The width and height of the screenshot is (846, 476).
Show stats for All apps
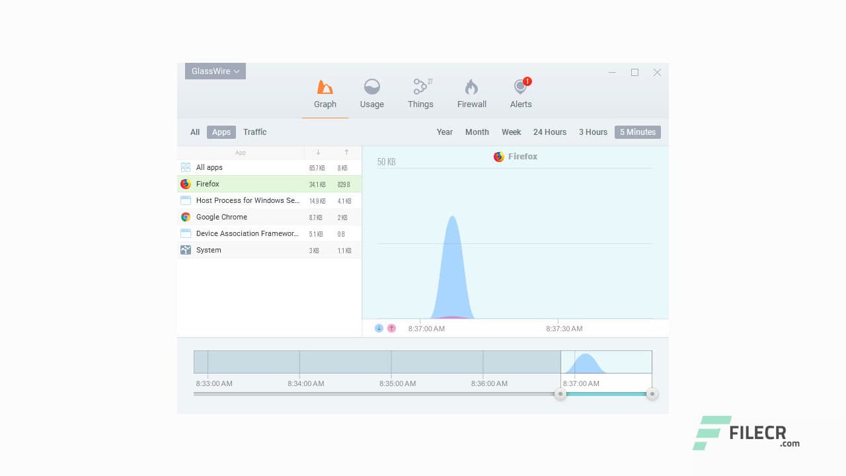coord(209,167)
